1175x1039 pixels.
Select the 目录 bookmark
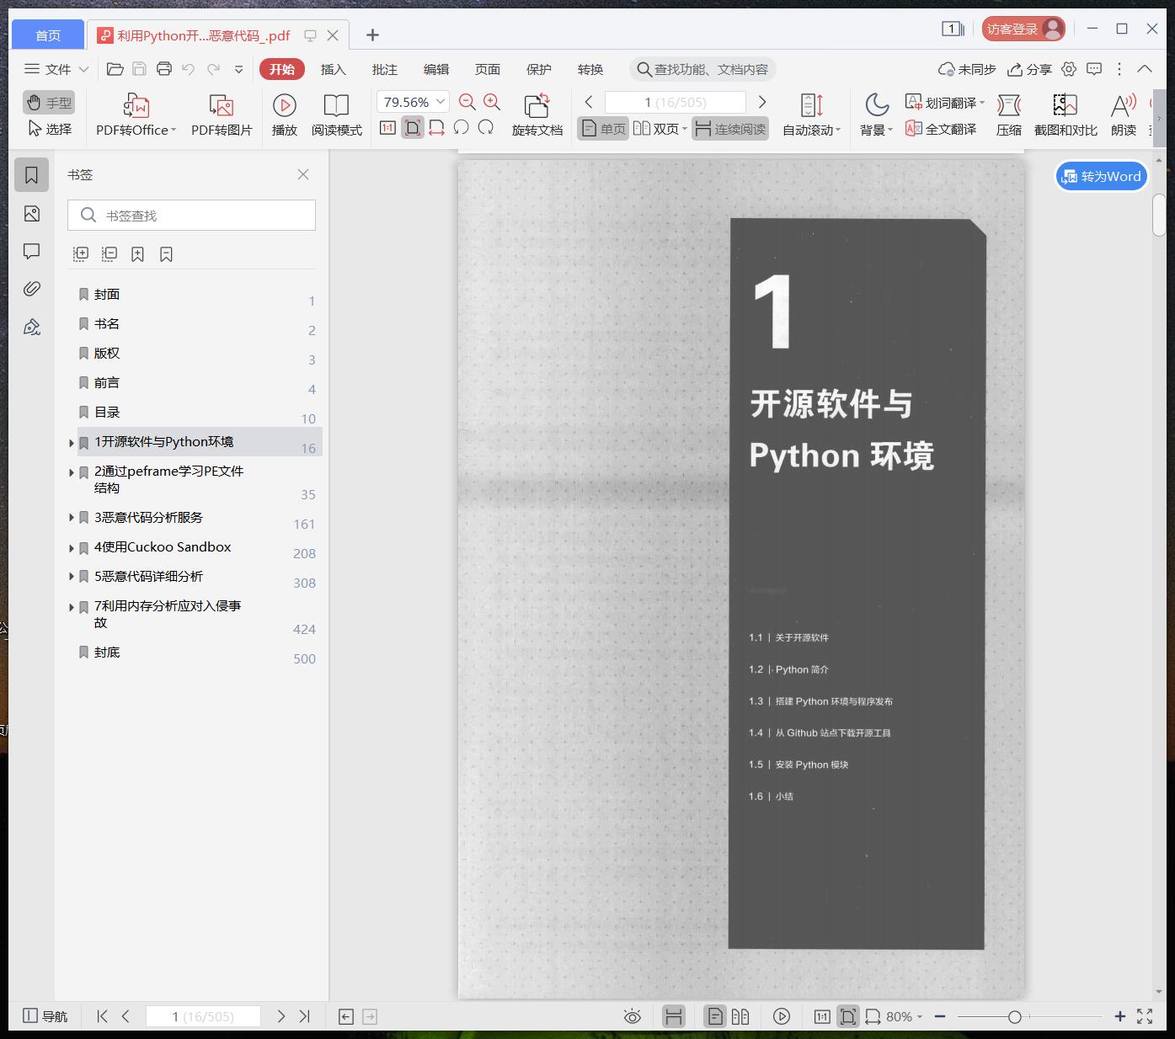click(107, 412)
